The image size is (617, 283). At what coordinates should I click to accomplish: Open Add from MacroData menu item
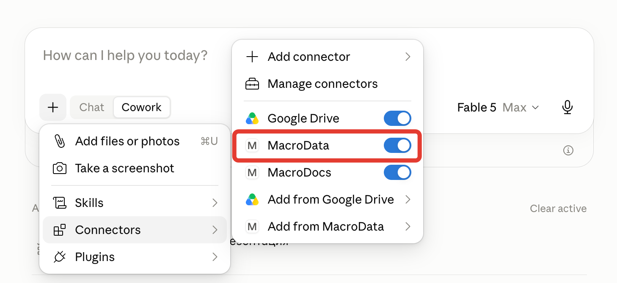point(328,226)
